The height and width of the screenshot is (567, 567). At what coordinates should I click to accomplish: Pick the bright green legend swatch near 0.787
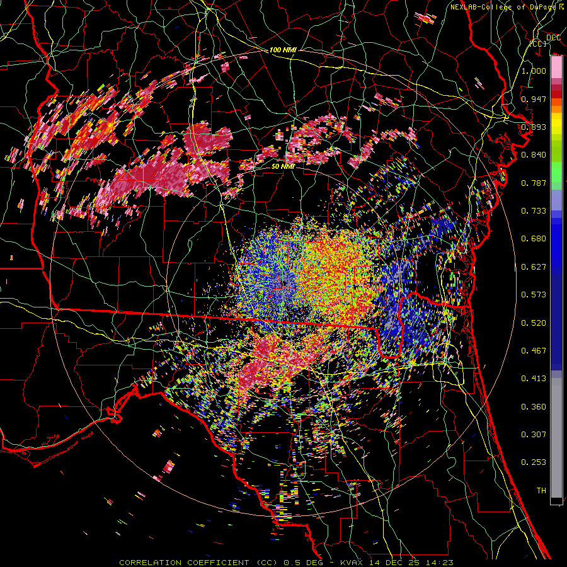coord(556,175)
